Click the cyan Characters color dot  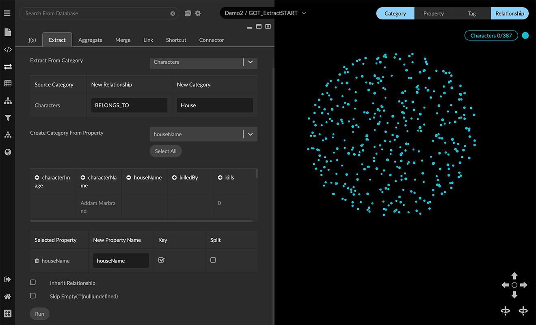[x=525, y=36]
